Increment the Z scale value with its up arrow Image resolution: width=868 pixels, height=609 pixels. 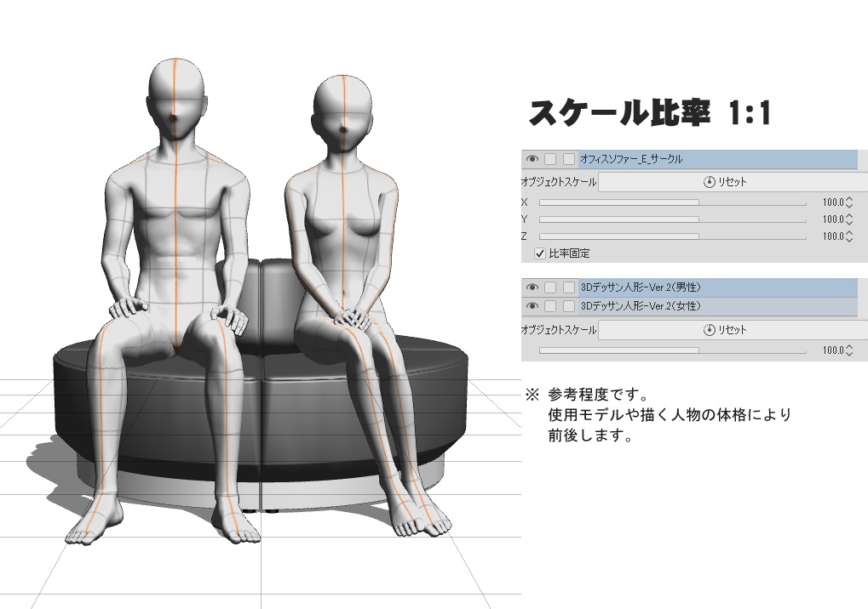point(849,233)
